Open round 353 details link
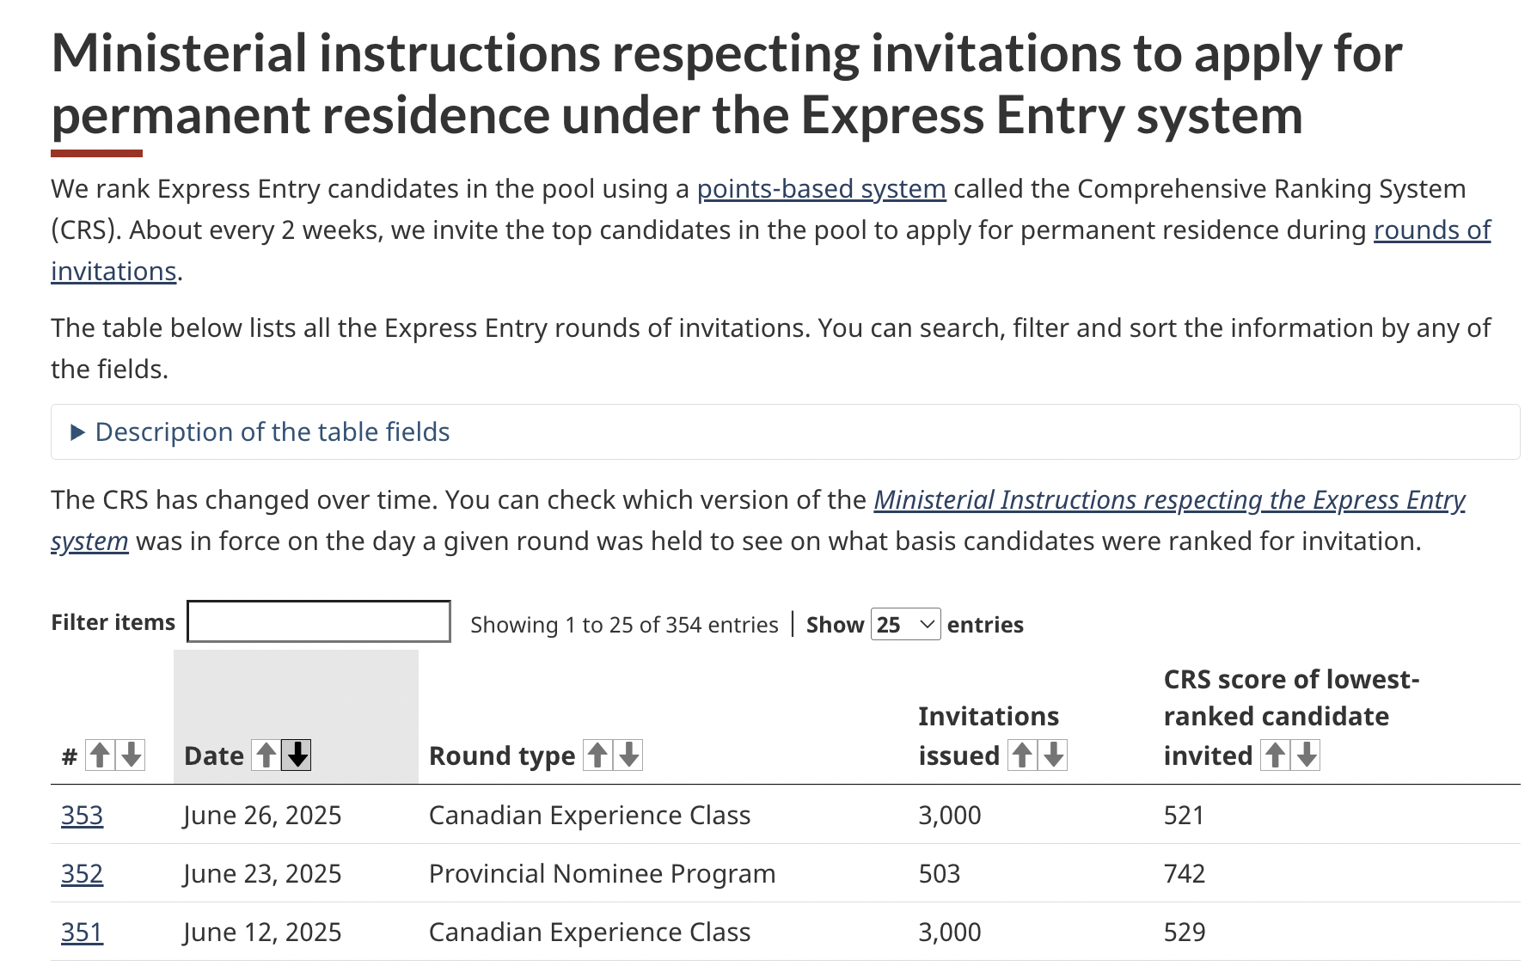The image size is (1537, 966). click(82, 816)
